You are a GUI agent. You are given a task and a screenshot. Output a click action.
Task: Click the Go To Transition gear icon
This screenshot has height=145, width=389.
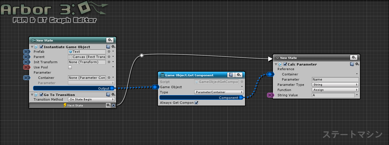(113, 95)
